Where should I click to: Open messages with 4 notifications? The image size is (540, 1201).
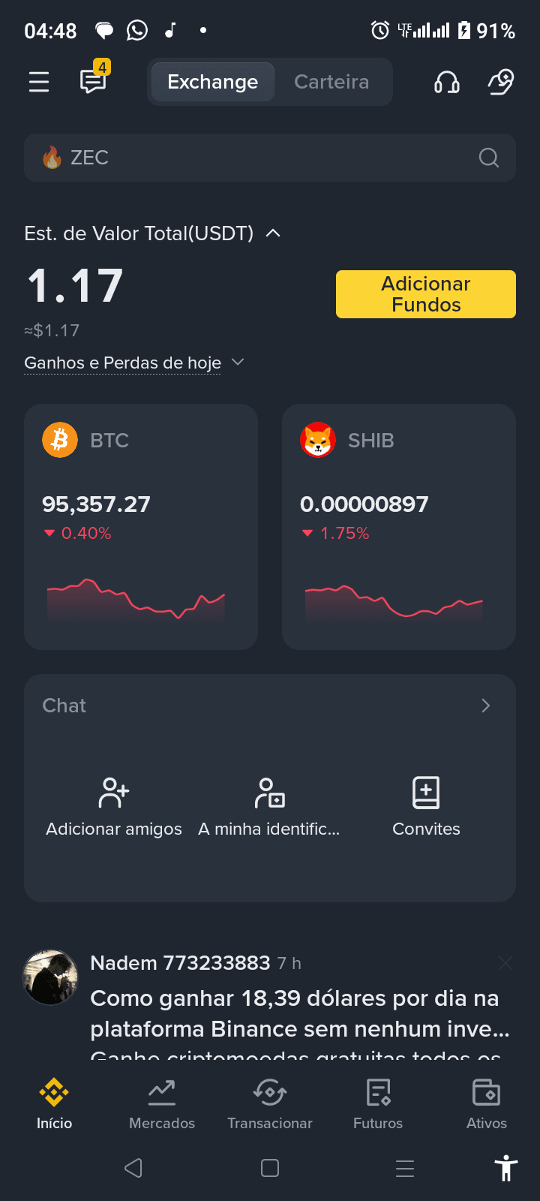[x=94, y=80]
